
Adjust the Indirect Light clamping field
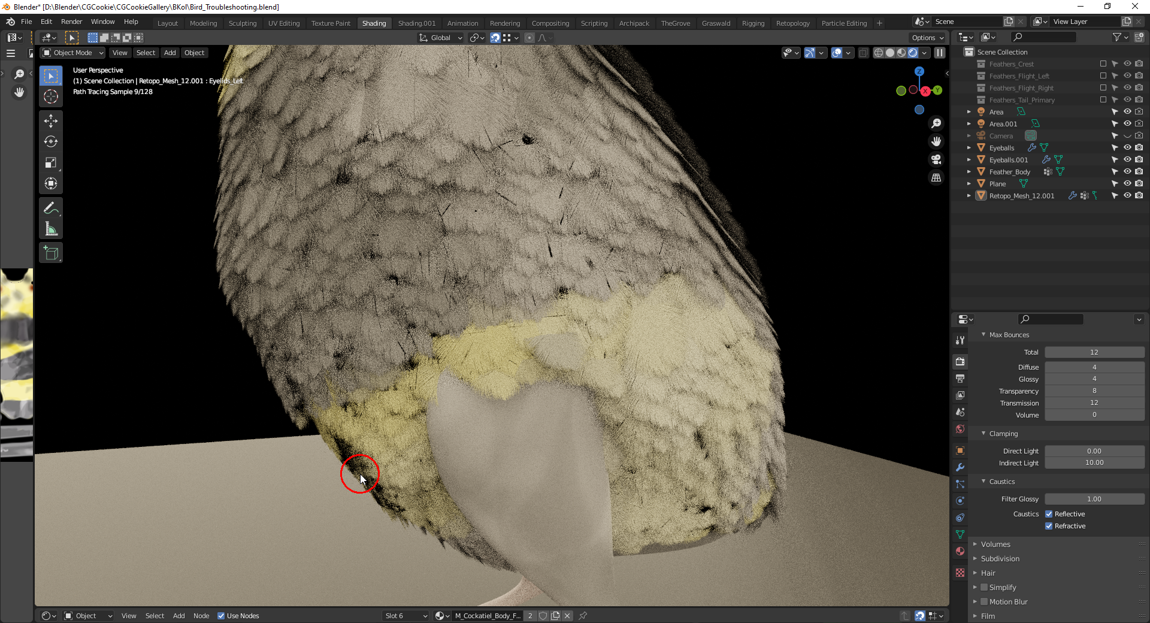pyautogui.click(x=1094, y=462)
